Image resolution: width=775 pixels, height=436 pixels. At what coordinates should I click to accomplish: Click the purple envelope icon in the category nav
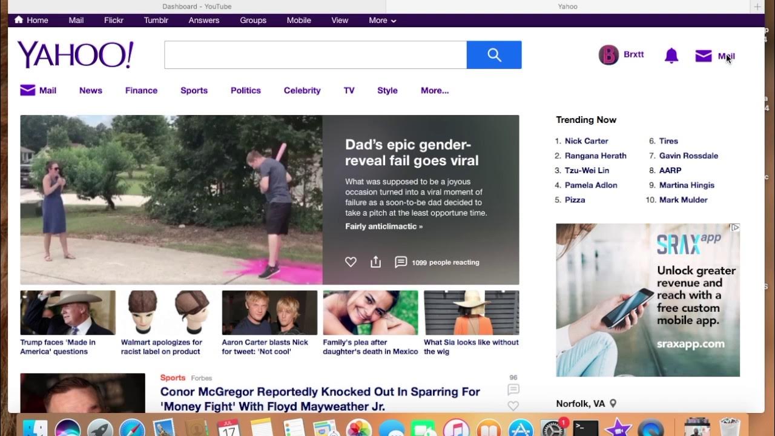click(28, 90)
